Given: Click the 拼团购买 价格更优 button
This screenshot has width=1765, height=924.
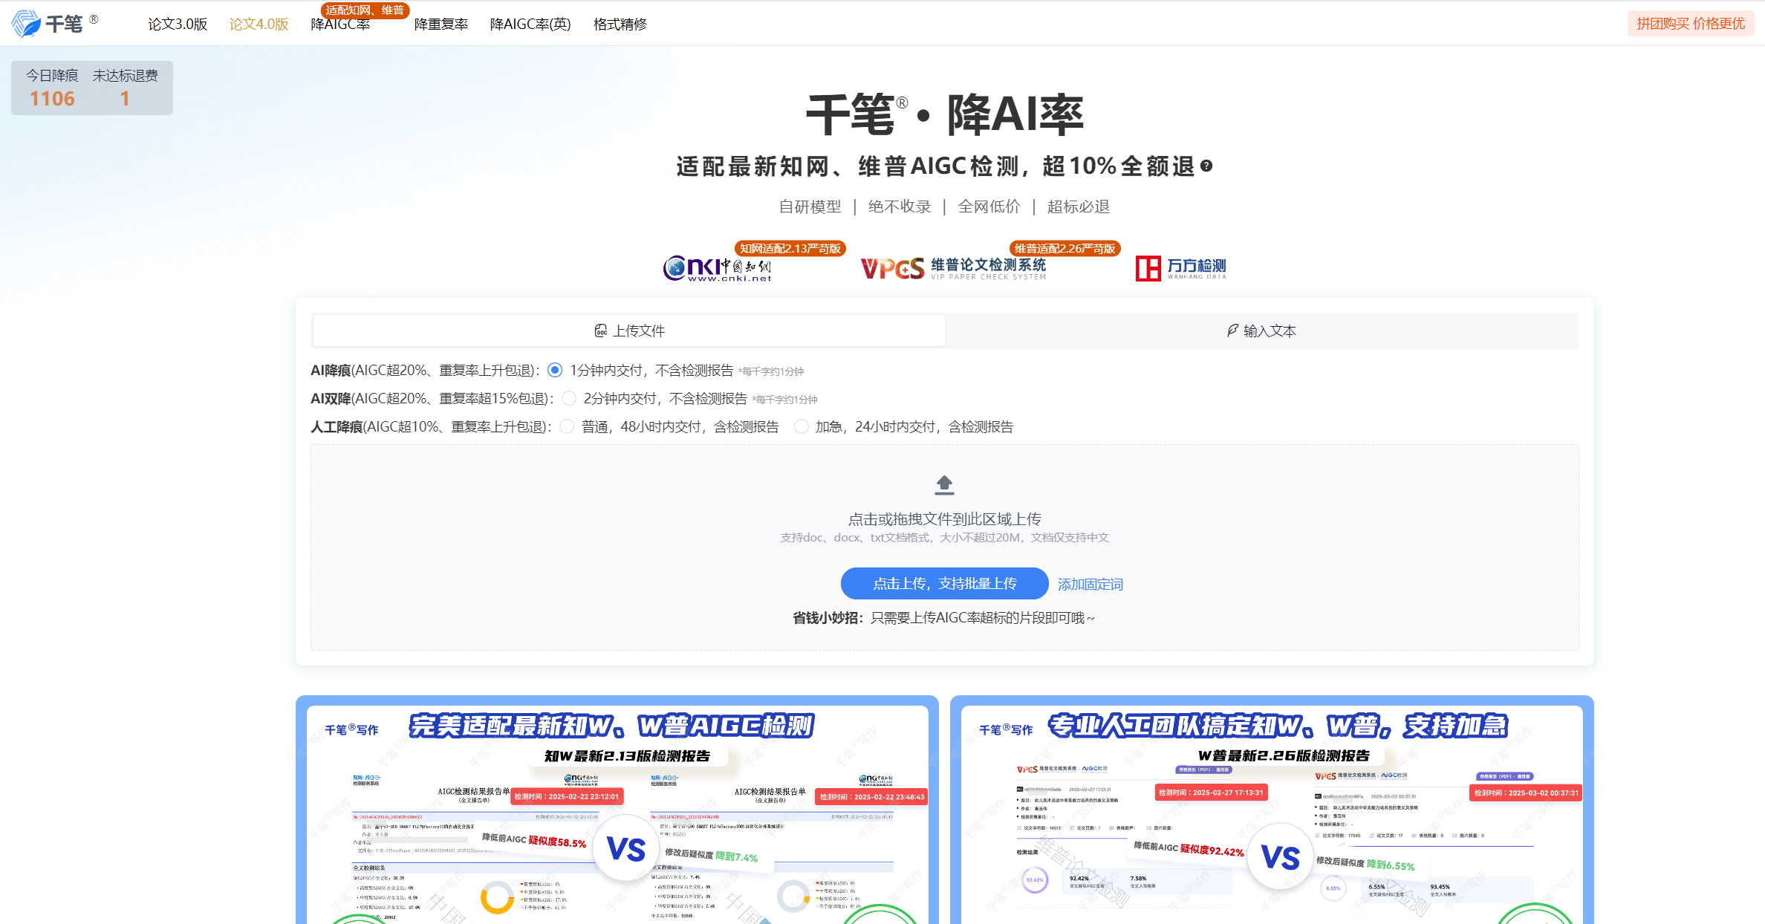Looking at the screenshot, I should [1691, 23].
